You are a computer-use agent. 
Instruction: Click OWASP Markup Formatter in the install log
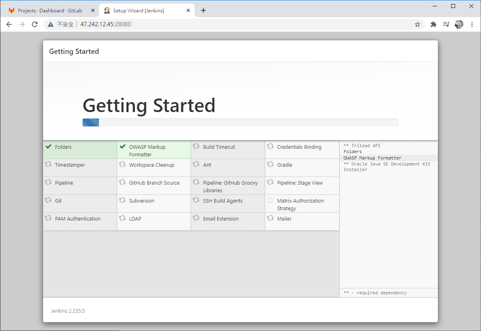[373, 158]
